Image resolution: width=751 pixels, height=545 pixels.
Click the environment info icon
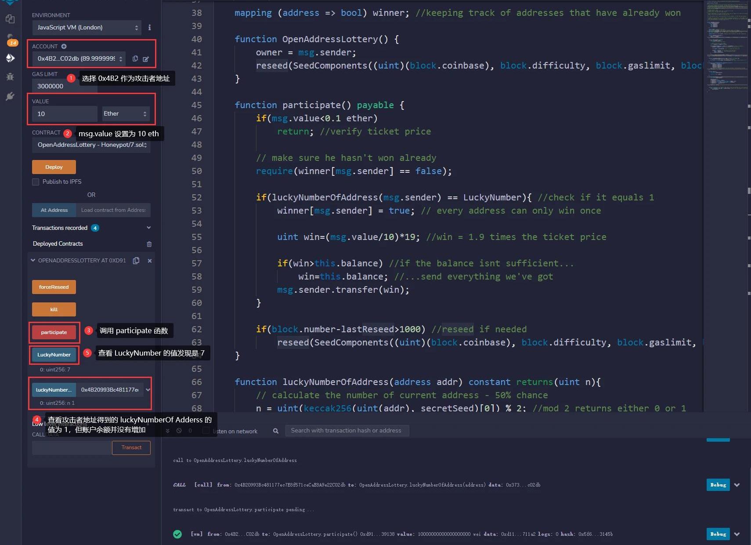click(x=149, y=27)
